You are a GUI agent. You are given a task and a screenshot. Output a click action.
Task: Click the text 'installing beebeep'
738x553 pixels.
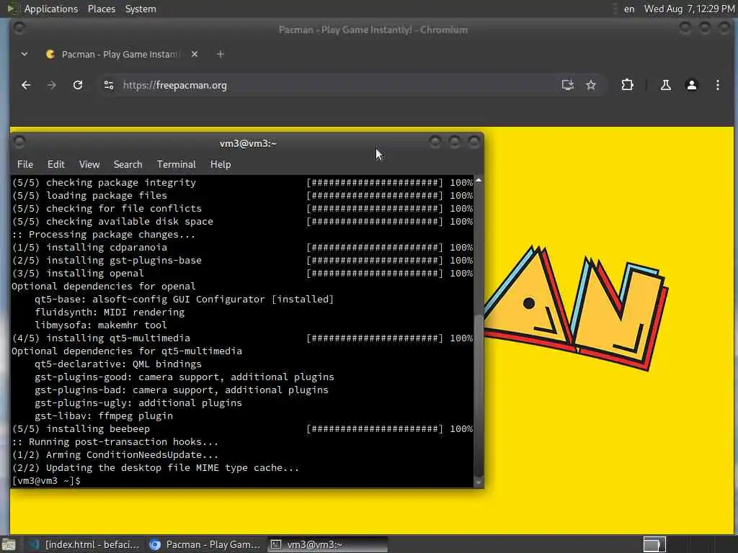pyautogui.click(x=98, y=429)
